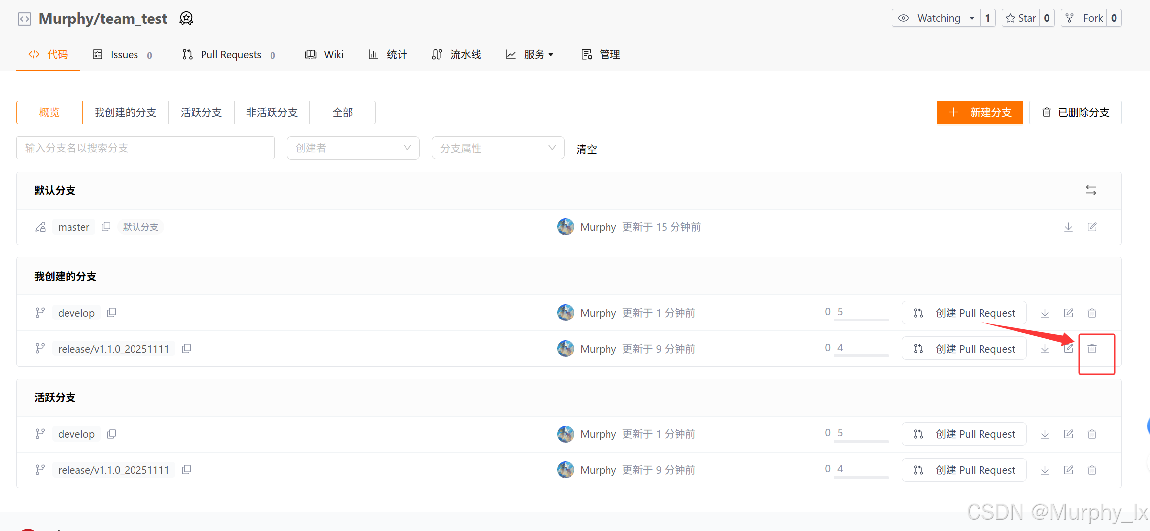Screen dimensions: 1150x531
Task: Select the 我创建的分支 filter tab
Action: pyautogui.click(x=125, y=112)
